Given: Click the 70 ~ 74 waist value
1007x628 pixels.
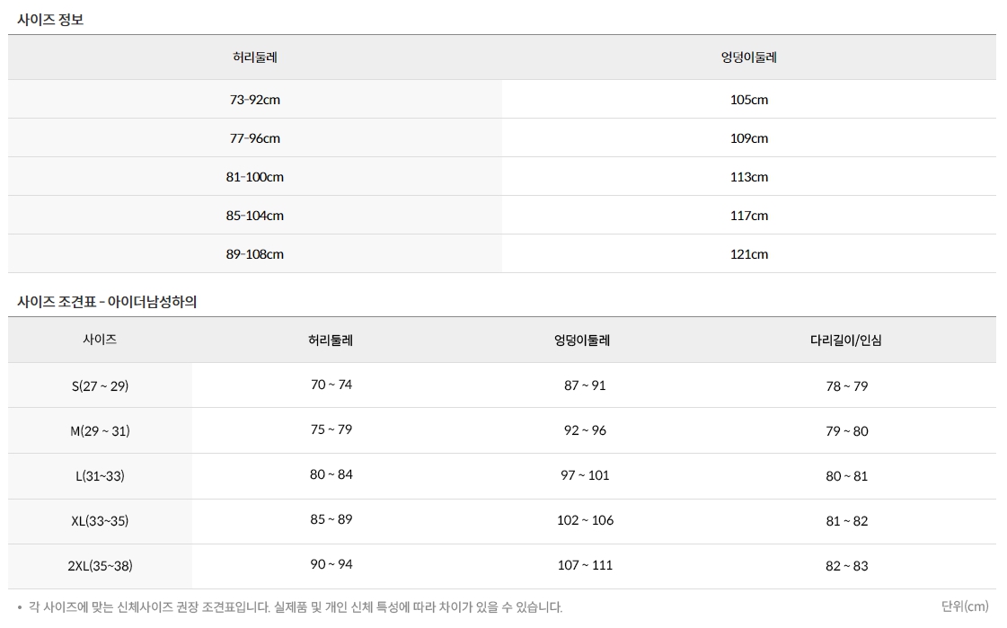Looking at the screenshot, I should click(331, 385).
